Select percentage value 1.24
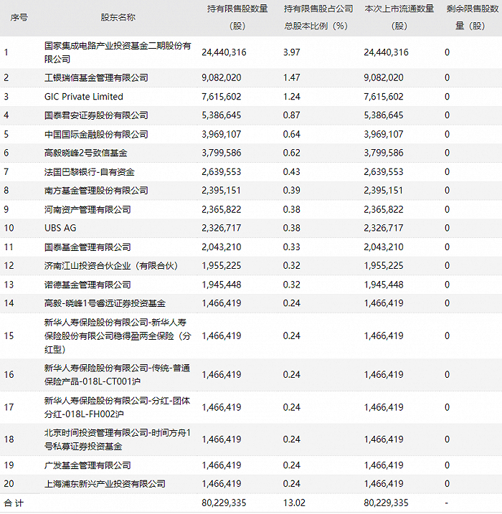This screenshot has width=502, height=514. (291, 97)
